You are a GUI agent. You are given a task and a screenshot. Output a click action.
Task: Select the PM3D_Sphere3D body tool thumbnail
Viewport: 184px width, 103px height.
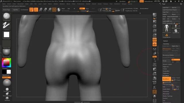167,29
